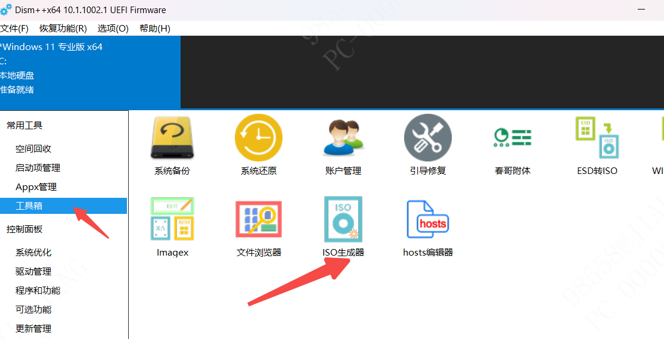Viewport: 664px width, 339px height.
Task: Click the 本地硬盘 text in image tile
Action: (x=17, y=75)
